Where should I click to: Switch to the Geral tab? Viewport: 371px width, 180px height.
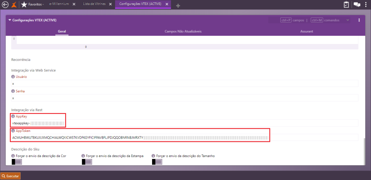pos(62,31)
